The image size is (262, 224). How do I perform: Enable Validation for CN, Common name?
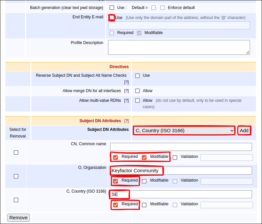[x=175, y=157]
